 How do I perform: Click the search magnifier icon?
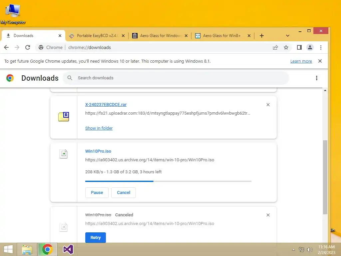70,78
